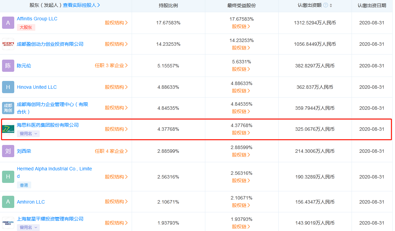Click the 最终受益股份 column header

[x=241, y=5]
